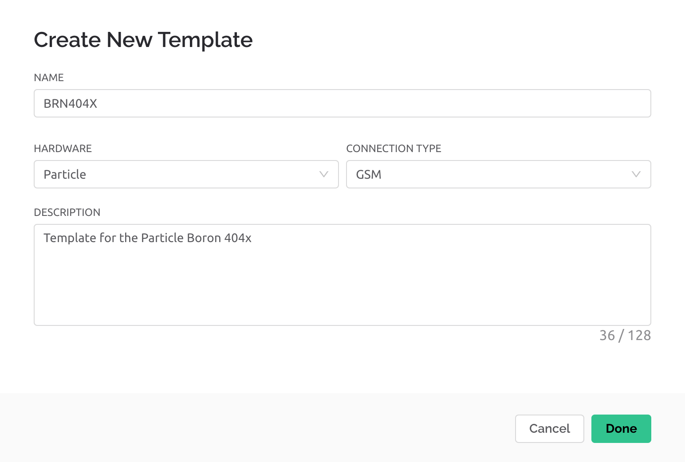Click the Create New Template heading
This screenshot has height=462, width=685.
[x=143, y=40]
